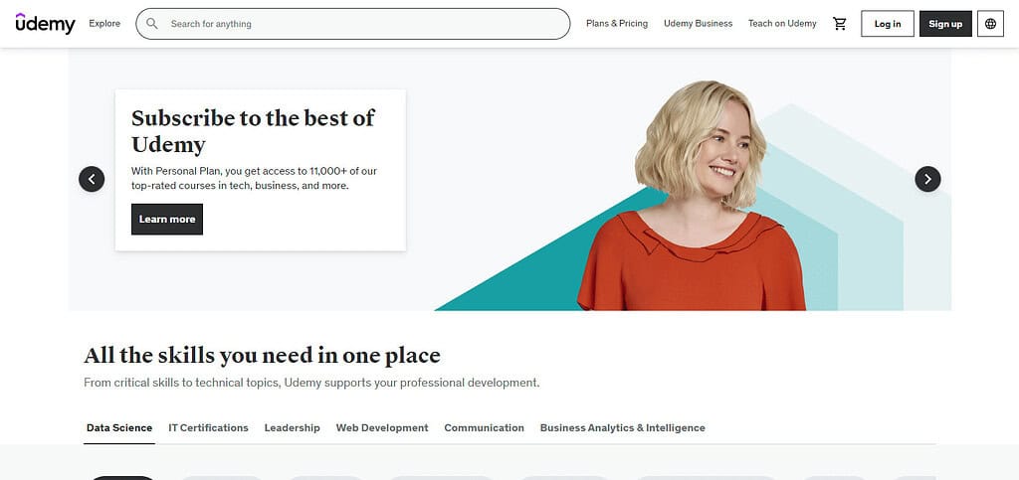The width and height of the screenshot is (1019, 480).
Task: Open the Explore menu
Action: point(104,23)
